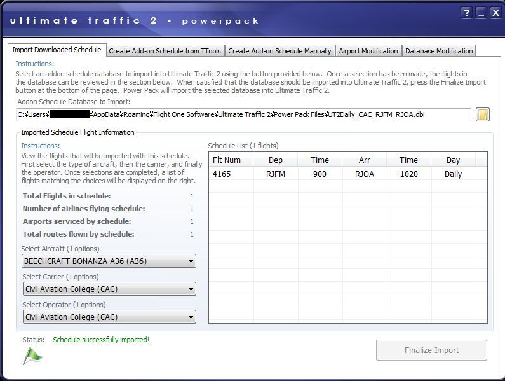
Task: Click the Finalize Import button
Action: click(431, 350)
